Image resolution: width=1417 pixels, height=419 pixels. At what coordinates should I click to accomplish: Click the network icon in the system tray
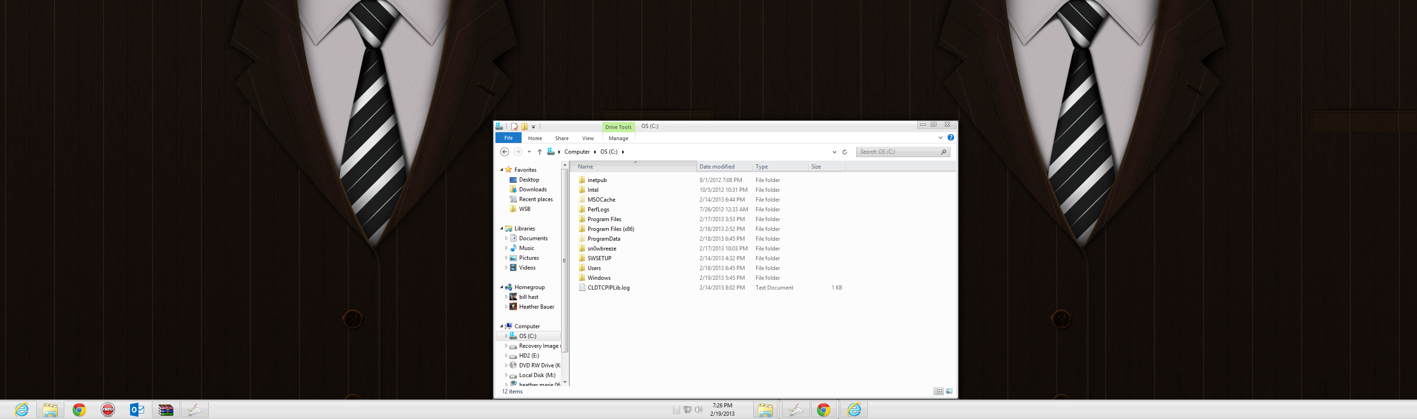tap(688, 410)
